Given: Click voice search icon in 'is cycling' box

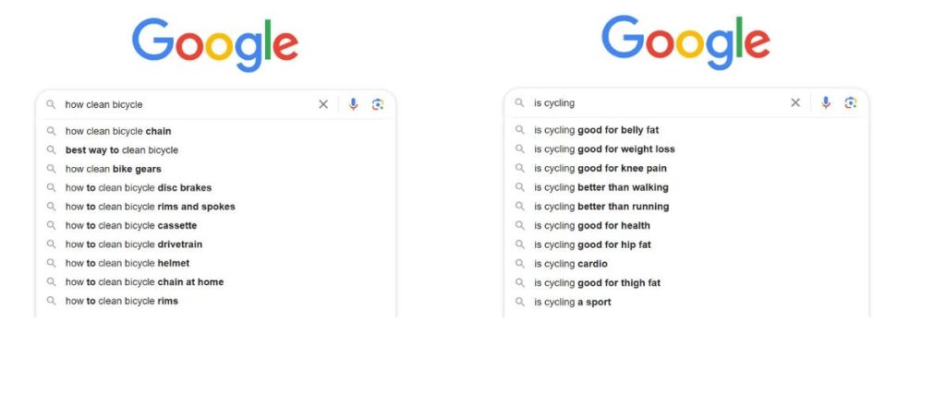Looking at the screenshot, I should tap(826, 102).
